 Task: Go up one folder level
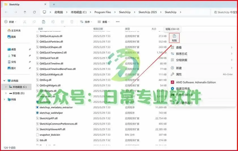[25, 12]
